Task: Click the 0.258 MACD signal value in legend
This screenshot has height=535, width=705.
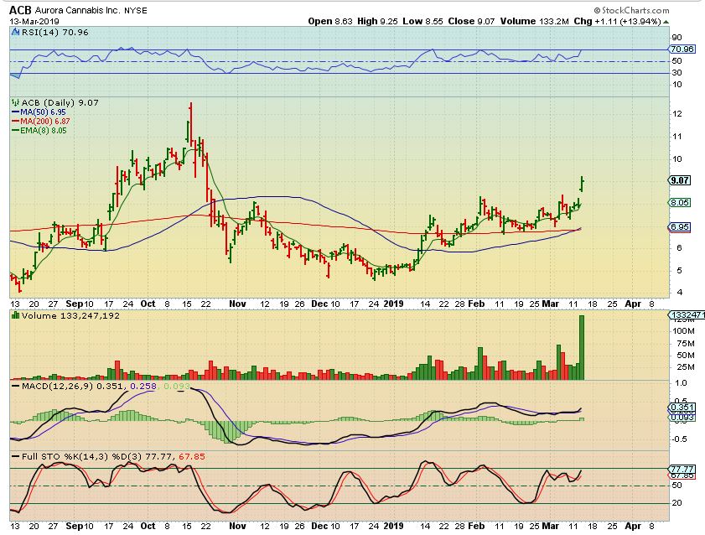Action: pyautogui.click(x=143, y=387)
